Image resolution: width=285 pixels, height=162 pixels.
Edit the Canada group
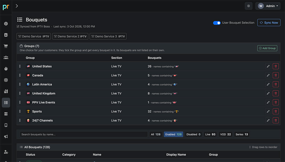pyautogui.click(x=268, y=75)
